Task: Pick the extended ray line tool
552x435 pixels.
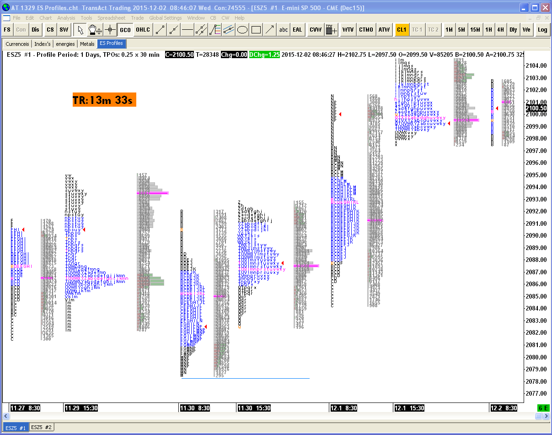Action: pos(174,30)
